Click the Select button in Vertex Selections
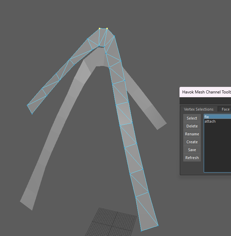231x236 pixels. point(192,118)
